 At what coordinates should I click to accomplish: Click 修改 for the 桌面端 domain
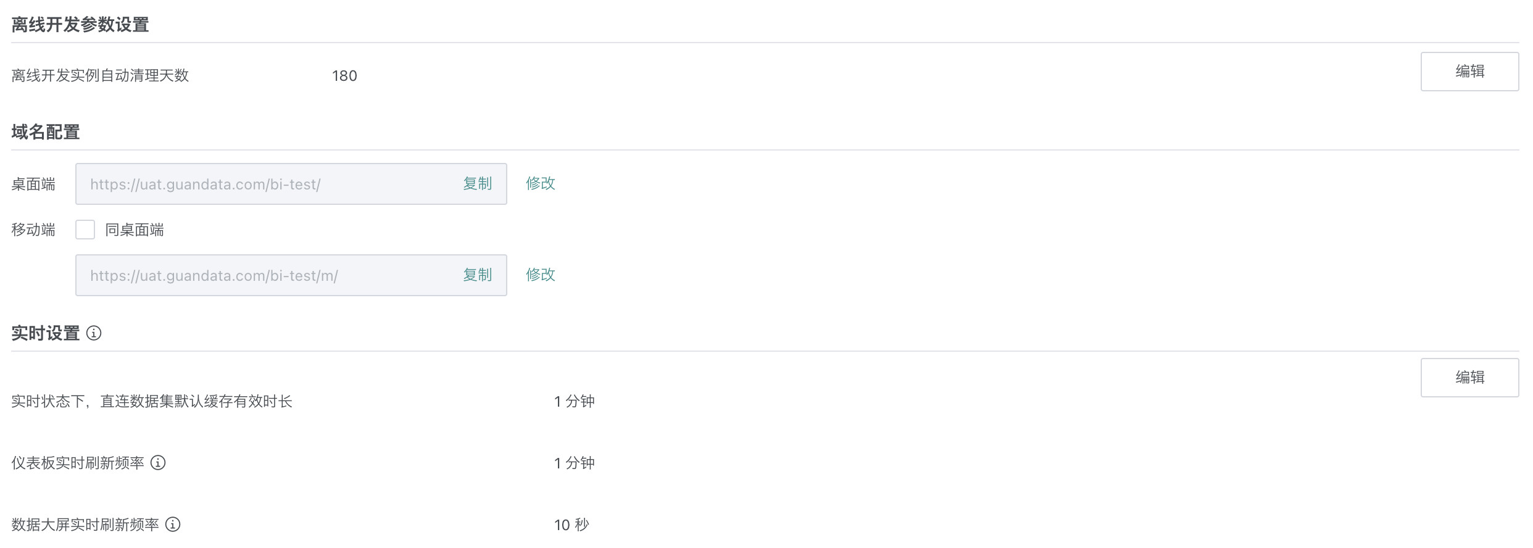[x=540, y=183]
